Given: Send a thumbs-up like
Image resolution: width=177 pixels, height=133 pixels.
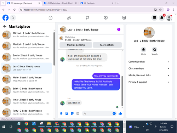Looking at the screenshot, I should [120, 113].
